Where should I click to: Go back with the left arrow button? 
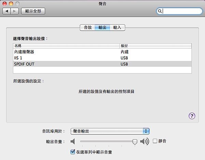point(6,11)
